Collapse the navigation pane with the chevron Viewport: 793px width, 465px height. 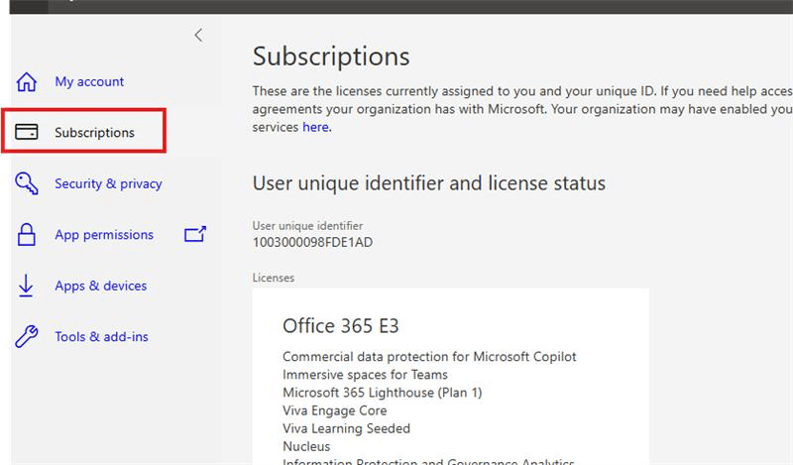pyautogui.click(x=198, y=35)
